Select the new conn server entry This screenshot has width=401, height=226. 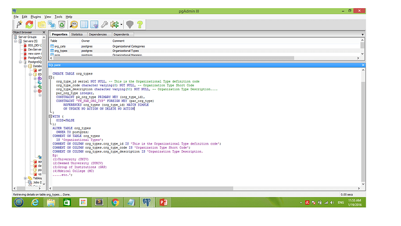(x=34, y=54)
